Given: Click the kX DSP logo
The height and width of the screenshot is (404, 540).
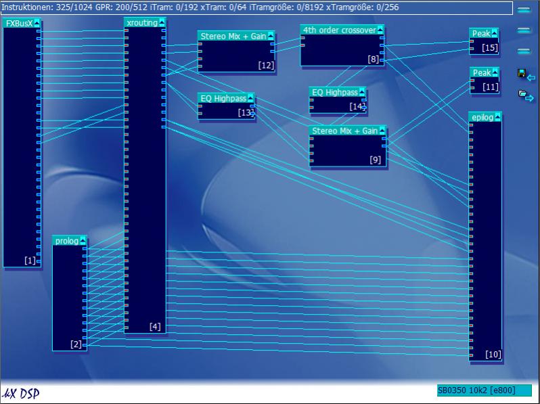Looking at the screenshot, I should point(21,393).
